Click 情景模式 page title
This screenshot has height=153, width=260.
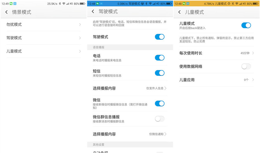click(x=22, y=12)
